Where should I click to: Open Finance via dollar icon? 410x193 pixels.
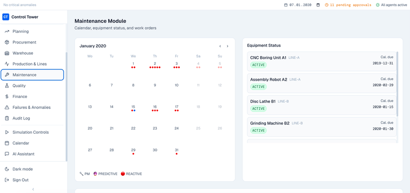[7, 96]
